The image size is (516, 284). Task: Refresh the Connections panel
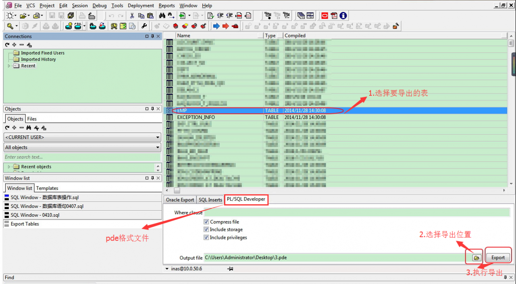7,45
